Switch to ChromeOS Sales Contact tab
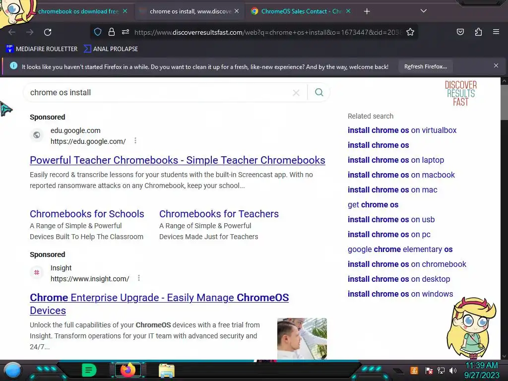 pyautogui.click(x=301, y=11)
